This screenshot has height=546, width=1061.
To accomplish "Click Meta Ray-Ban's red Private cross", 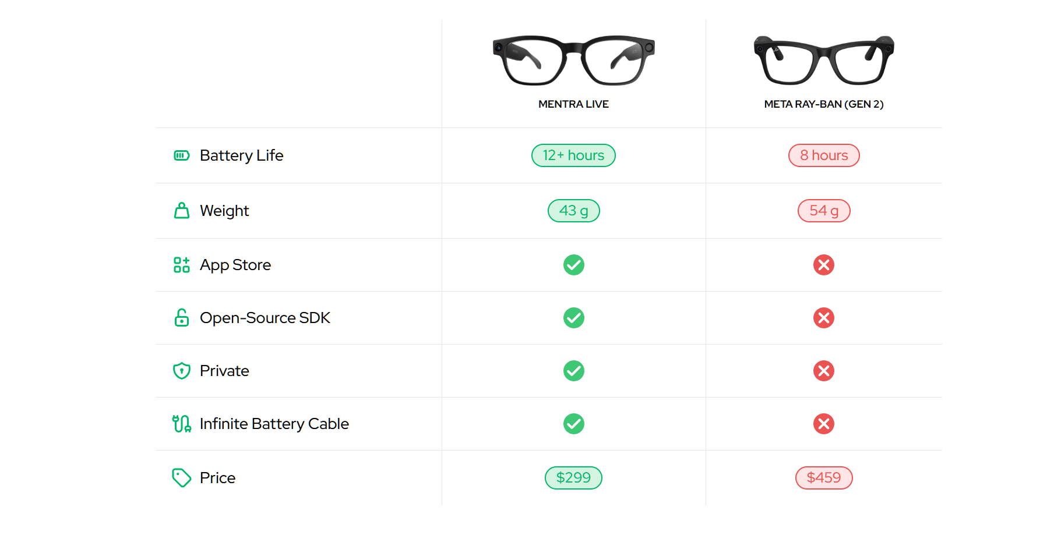I will coord(824,371).
